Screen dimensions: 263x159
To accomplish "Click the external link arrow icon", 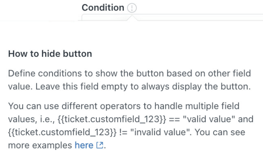I will 100,145.
